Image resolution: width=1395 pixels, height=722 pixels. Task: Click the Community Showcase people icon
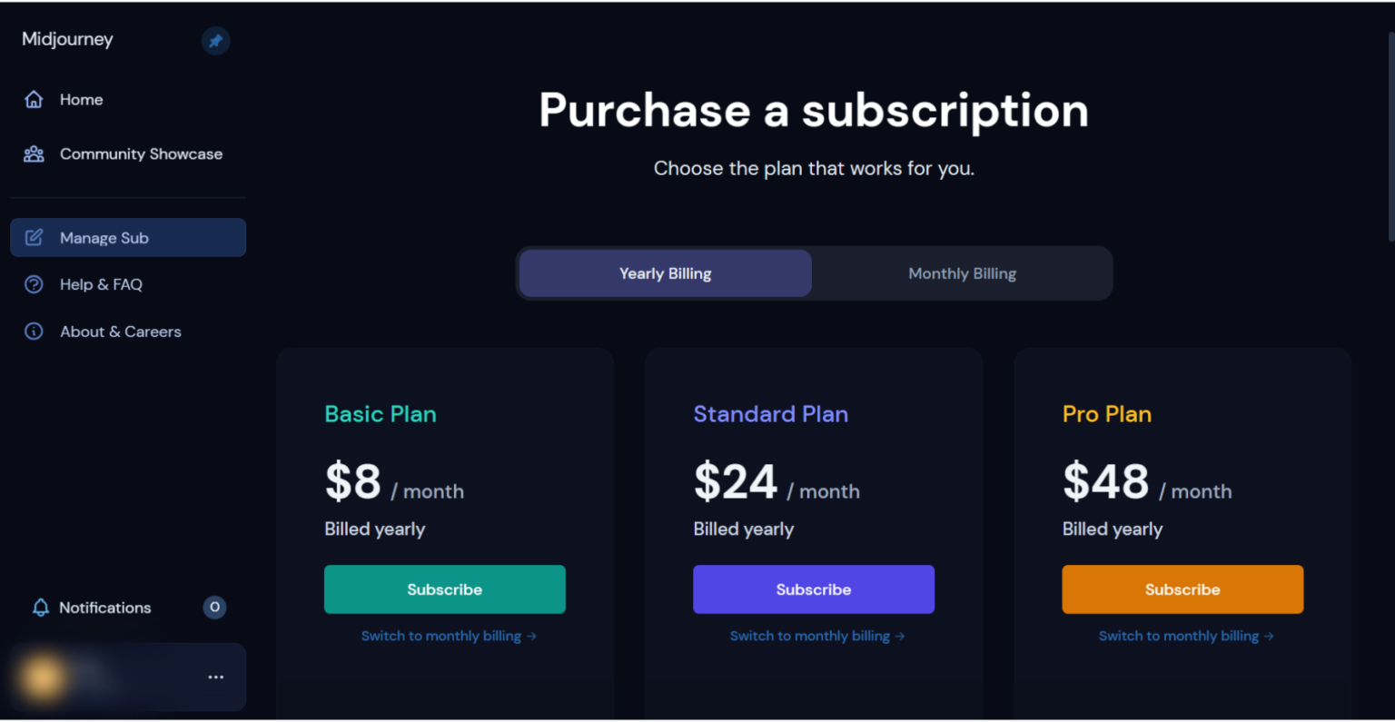(x=34, y=154)
